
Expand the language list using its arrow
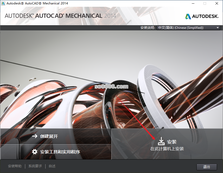point(218,28)
